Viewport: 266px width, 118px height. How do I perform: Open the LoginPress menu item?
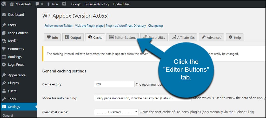(x=18, y=65)
